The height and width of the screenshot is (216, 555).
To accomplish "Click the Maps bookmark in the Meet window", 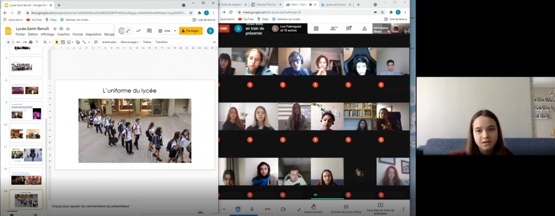I will coord(262,19).
